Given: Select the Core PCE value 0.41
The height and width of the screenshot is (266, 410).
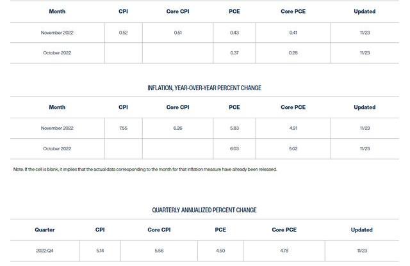Looking at the screenshot, I should 293,33.
